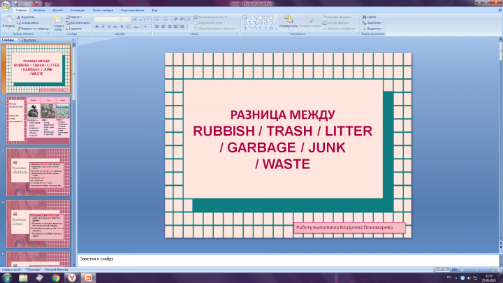Click Copy (Копировать) in the clipboard group
This screenshot has width=503, height=283.
pyautogui.click(x=28, y=23)
